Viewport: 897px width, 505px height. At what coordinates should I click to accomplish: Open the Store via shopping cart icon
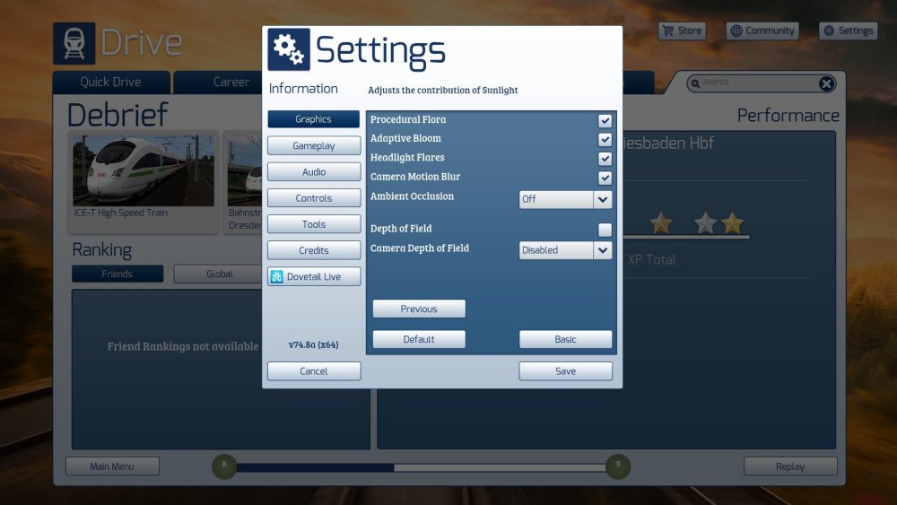click(667, 30)
